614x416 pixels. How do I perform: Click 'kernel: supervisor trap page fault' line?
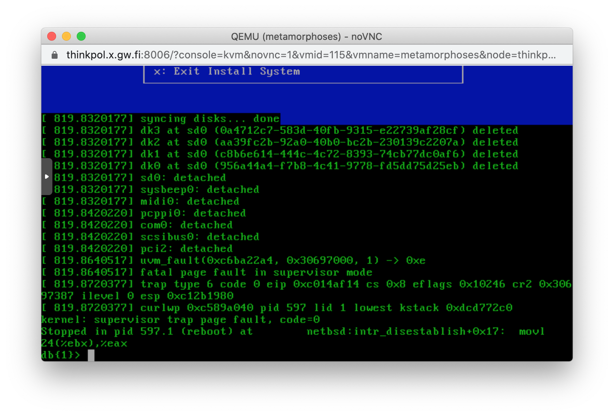(x=180, y=320)
